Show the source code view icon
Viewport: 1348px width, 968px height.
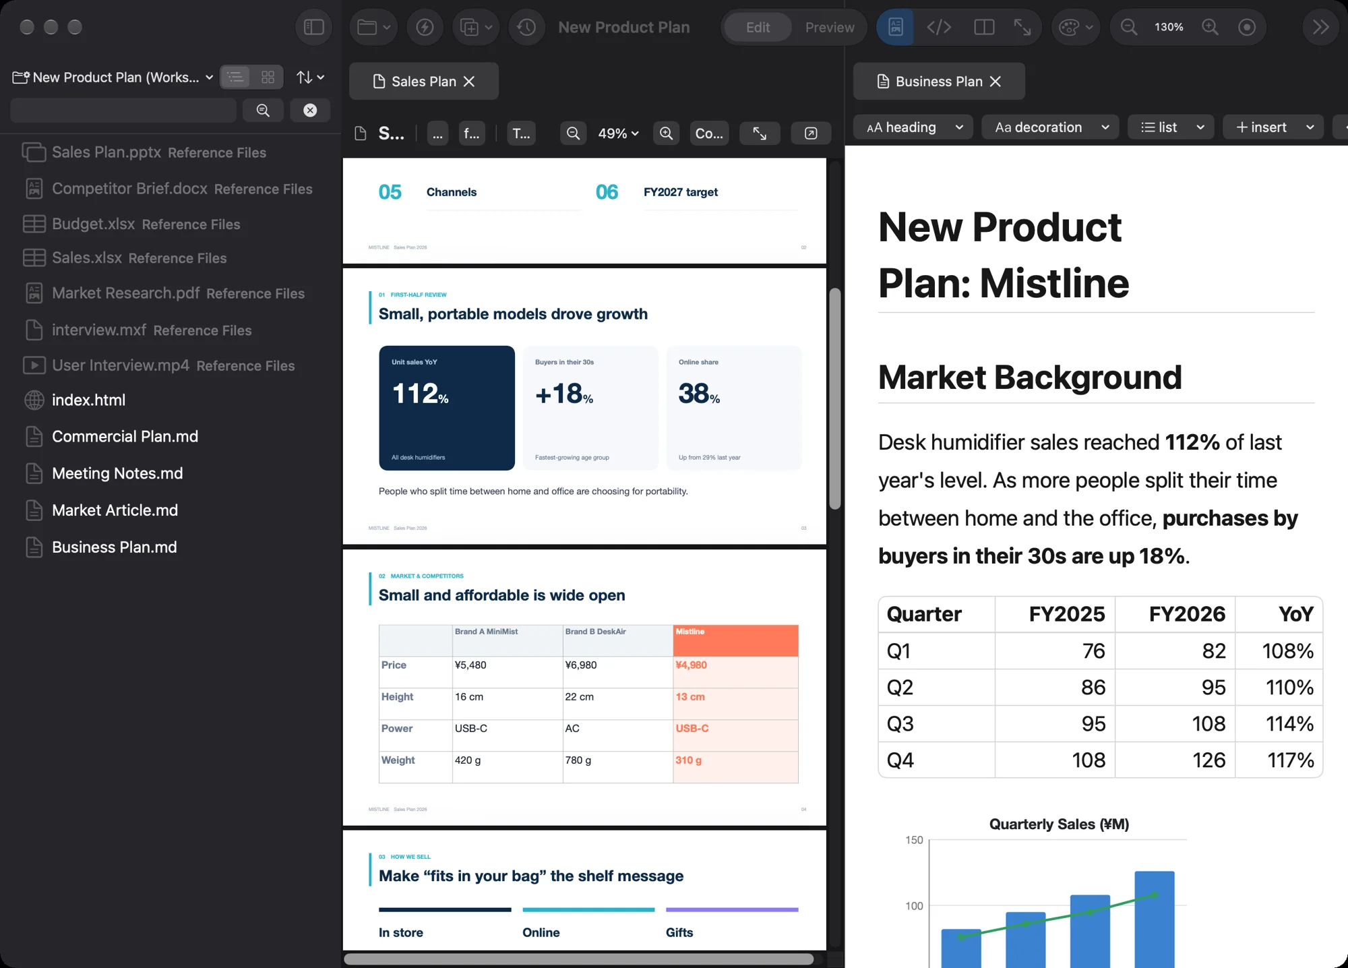click(x=939, y=27)
